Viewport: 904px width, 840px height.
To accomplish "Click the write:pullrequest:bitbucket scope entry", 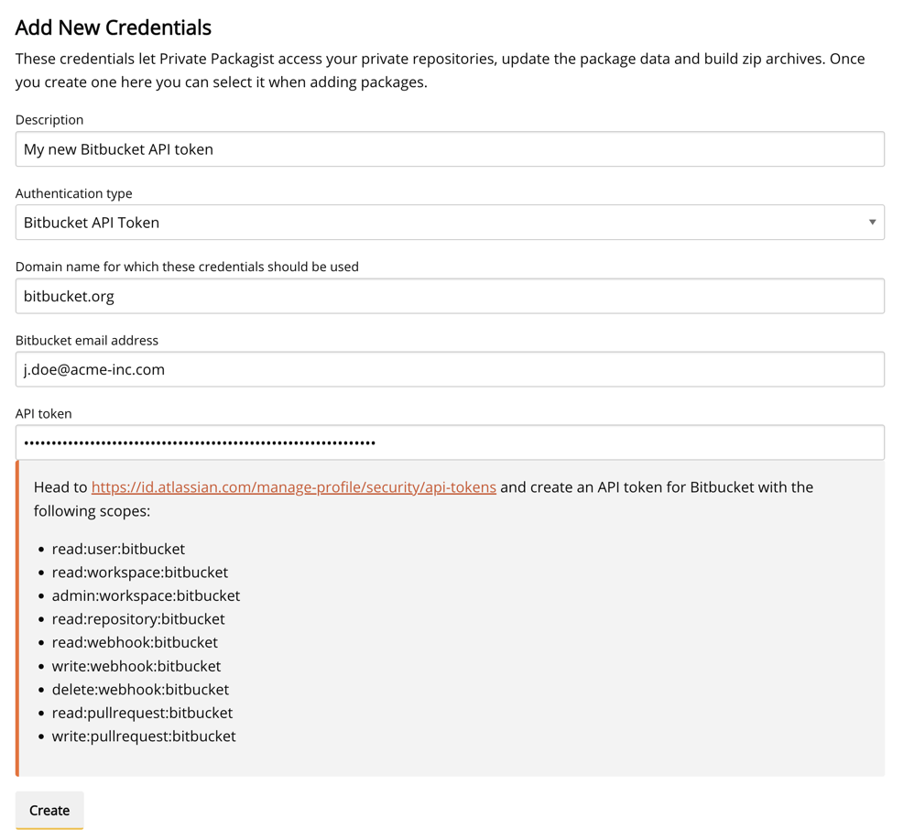I will (x=144, y=736).
